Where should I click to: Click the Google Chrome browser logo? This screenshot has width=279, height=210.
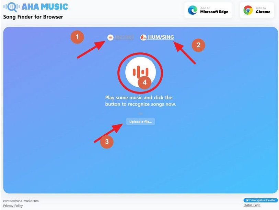(x=248, y=10)
